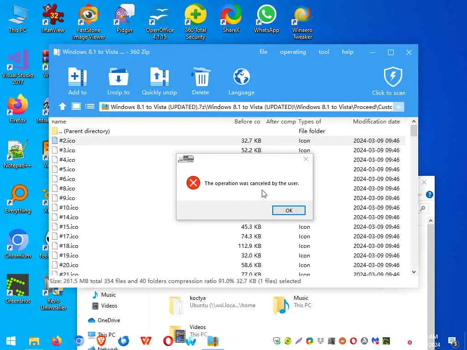467x350 pixels.
Task: Open 360 Total Security desktop shortcut
Action: [x=195, y=22]
